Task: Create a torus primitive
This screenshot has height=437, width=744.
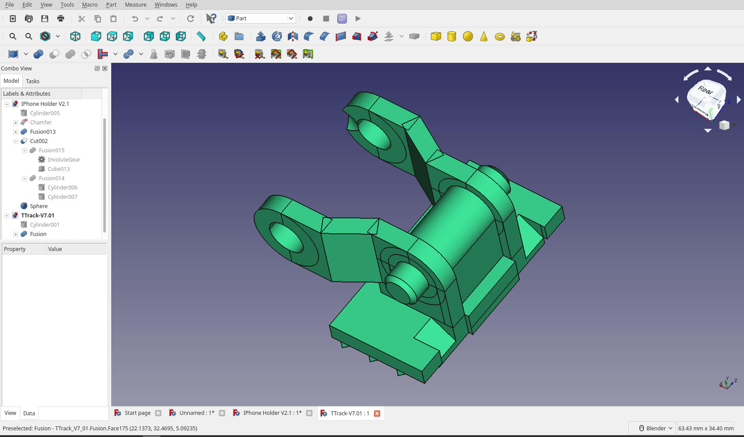Action: click(x=499, y=36)
